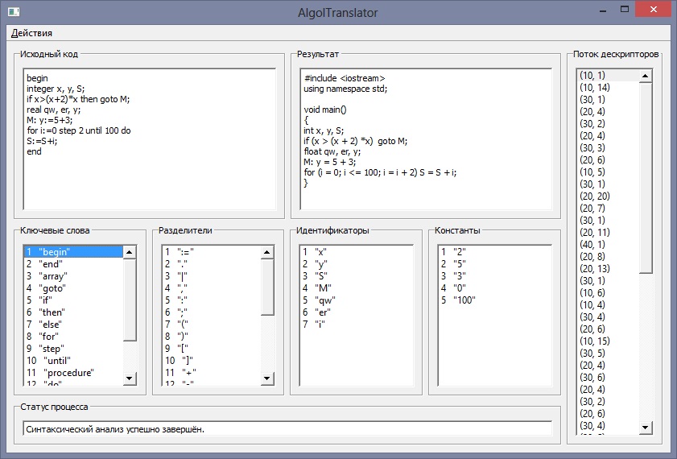677x459 pixels.
Task: Select keyword 5 "if"
Action: [x=73, y=300]
